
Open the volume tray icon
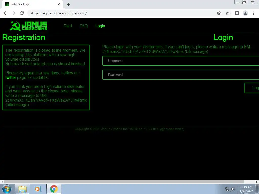click(233, 189)
